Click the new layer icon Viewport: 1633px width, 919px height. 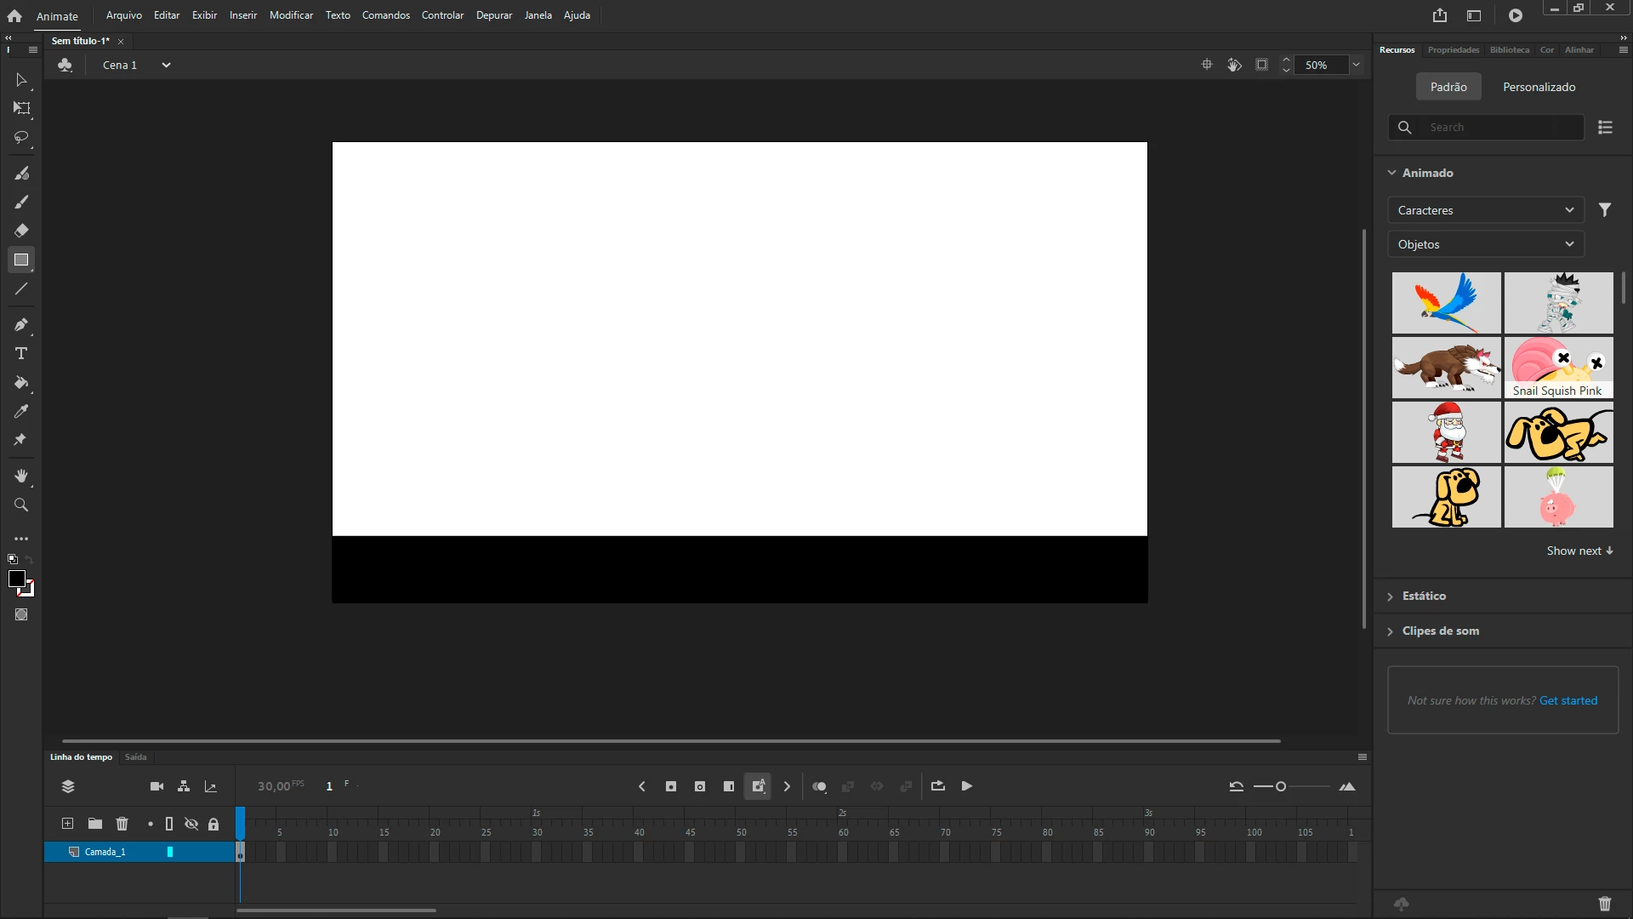click(67, 824)
